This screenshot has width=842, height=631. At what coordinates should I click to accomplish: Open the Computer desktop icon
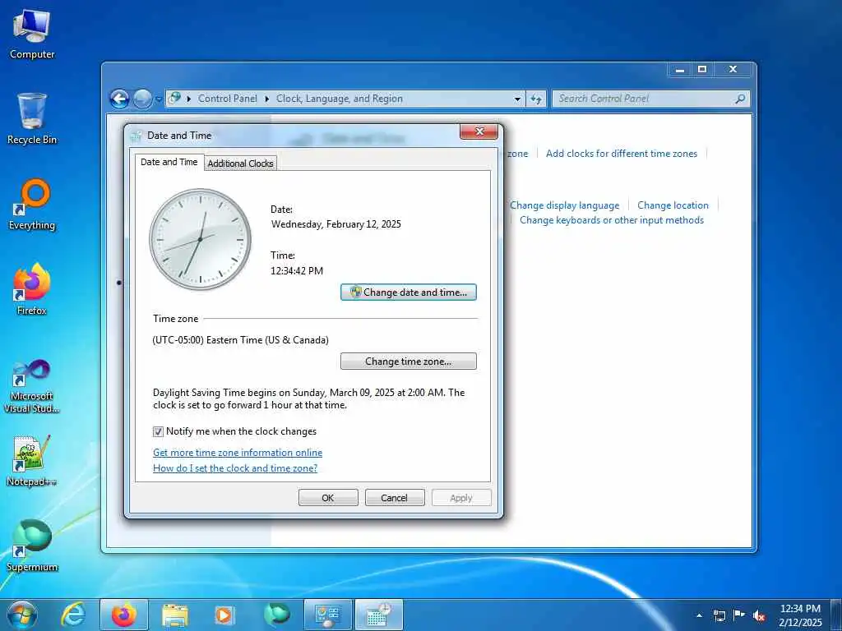[x=32, y=35]
